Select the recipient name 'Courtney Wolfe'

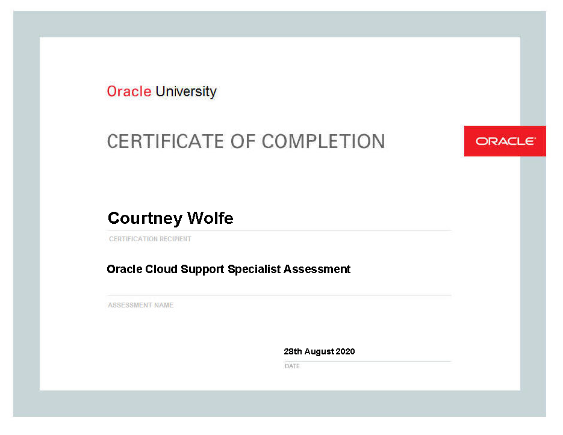170,218
